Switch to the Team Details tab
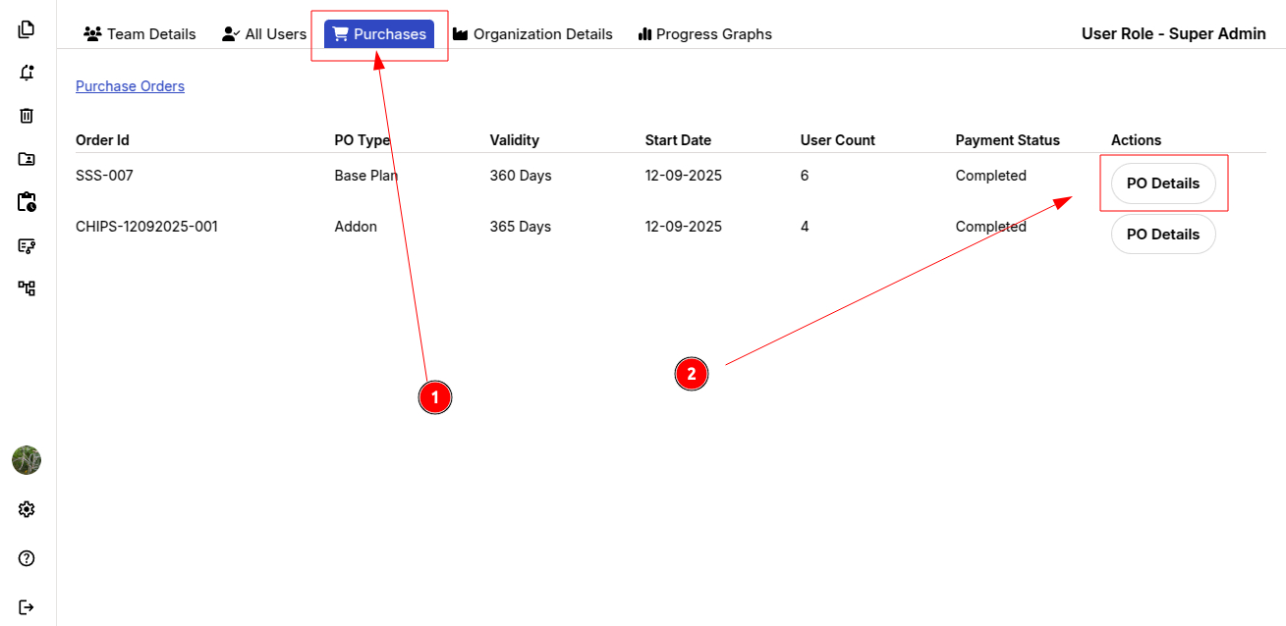The image size is (1286, 626). 140,34
